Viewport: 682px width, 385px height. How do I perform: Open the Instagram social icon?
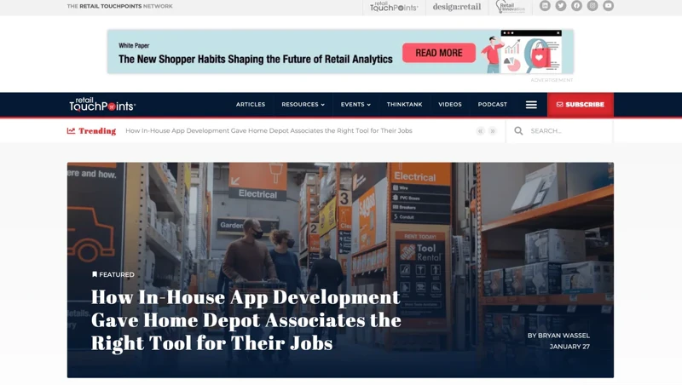[592, 6]
